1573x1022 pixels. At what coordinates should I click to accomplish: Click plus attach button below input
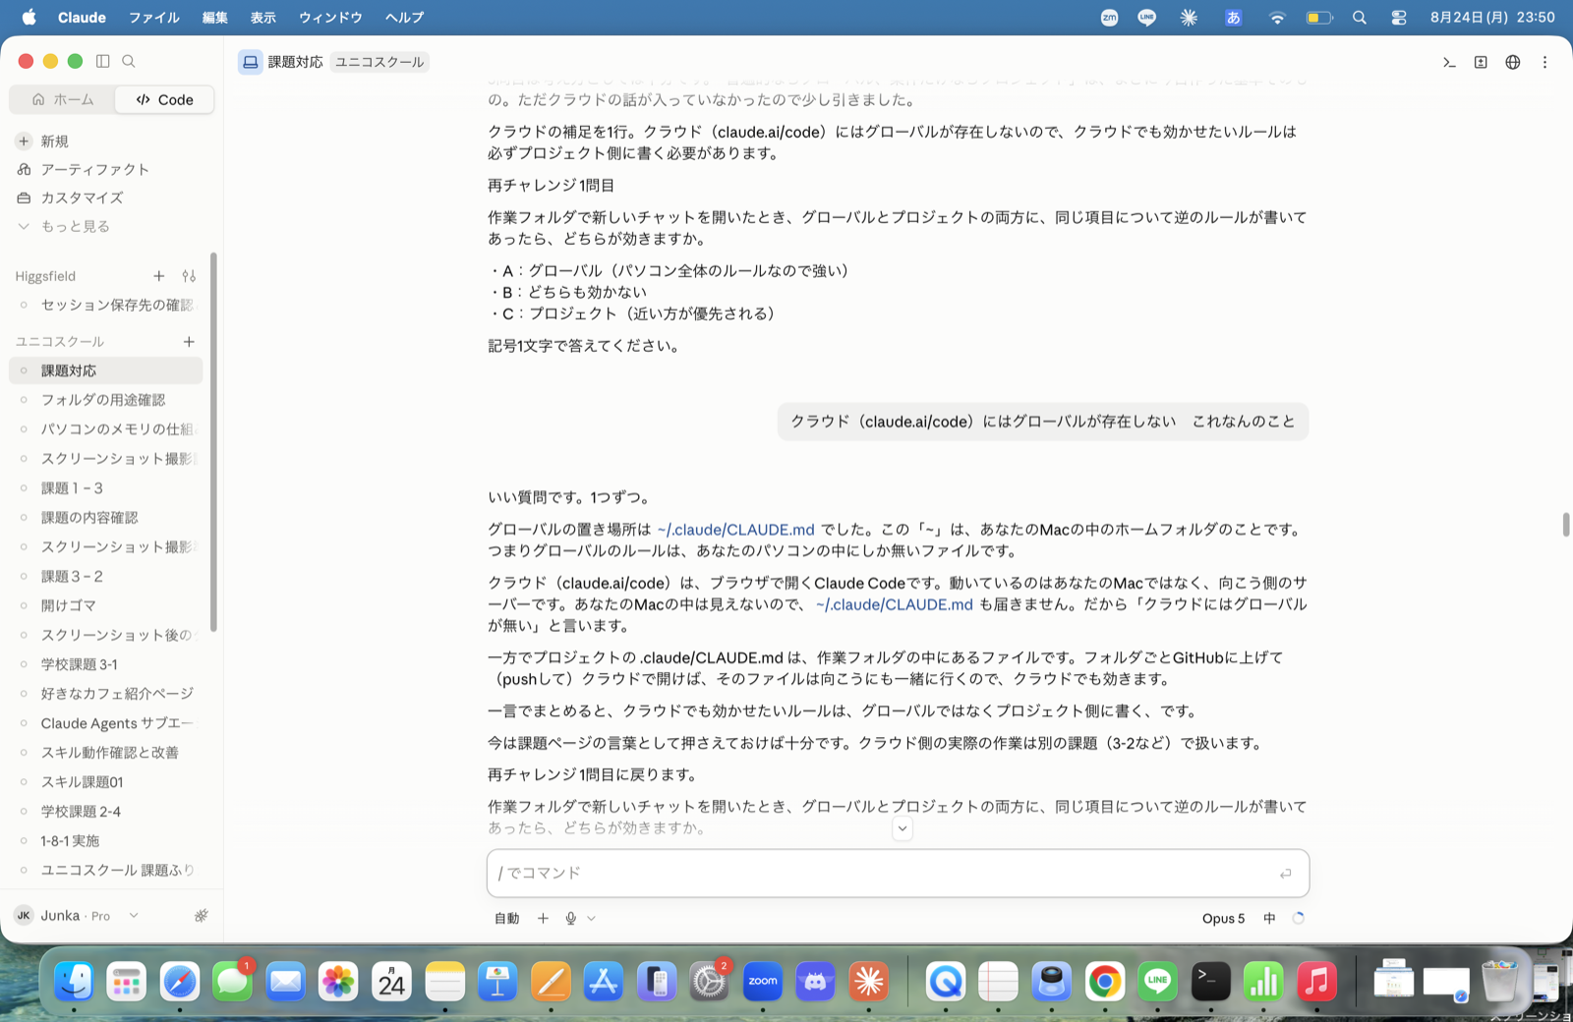tap(543, 918)
